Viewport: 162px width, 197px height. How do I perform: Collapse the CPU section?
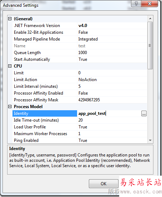pyautogui.click(x=10, y=66)
